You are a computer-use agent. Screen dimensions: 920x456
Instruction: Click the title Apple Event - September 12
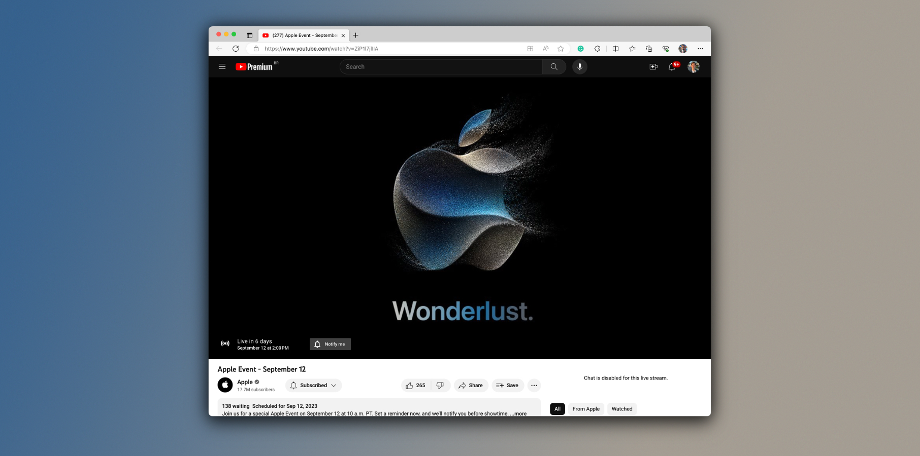[261, 369]
